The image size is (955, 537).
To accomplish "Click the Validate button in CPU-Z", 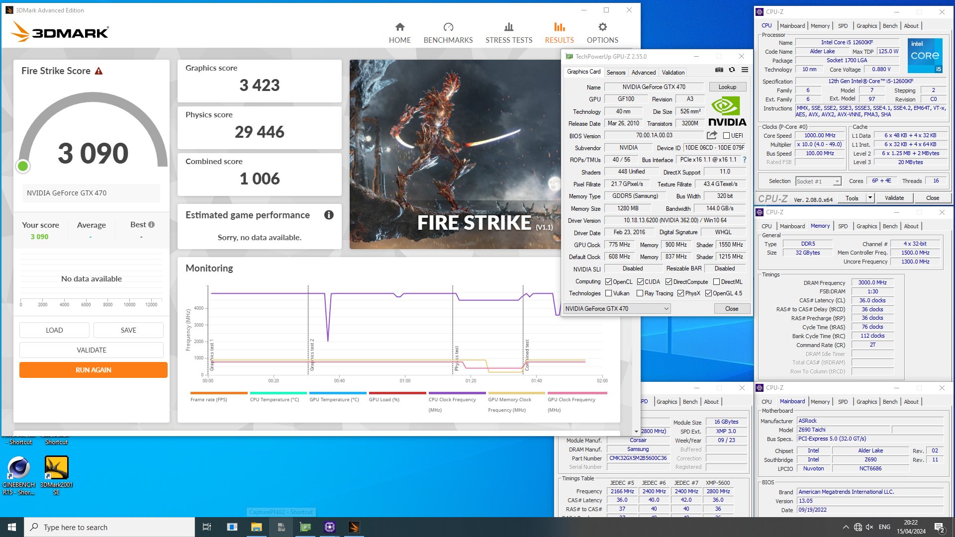I will coord(894,198).
